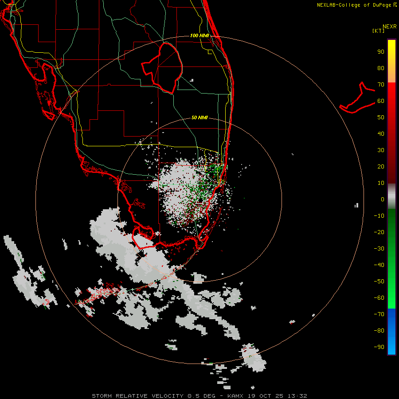Click the -80 value on the velocity scale
399x399 pixels.
pos(379,331)
